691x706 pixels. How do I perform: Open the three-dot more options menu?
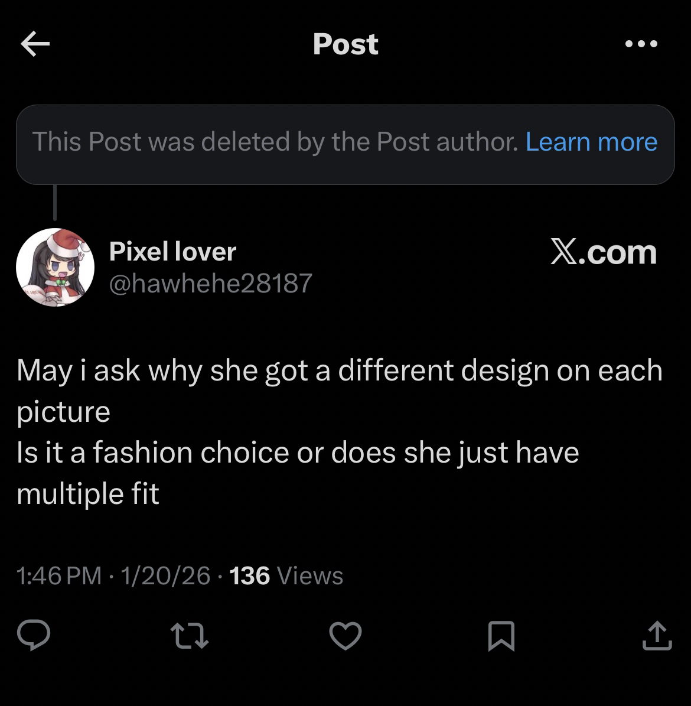(642, 44)
